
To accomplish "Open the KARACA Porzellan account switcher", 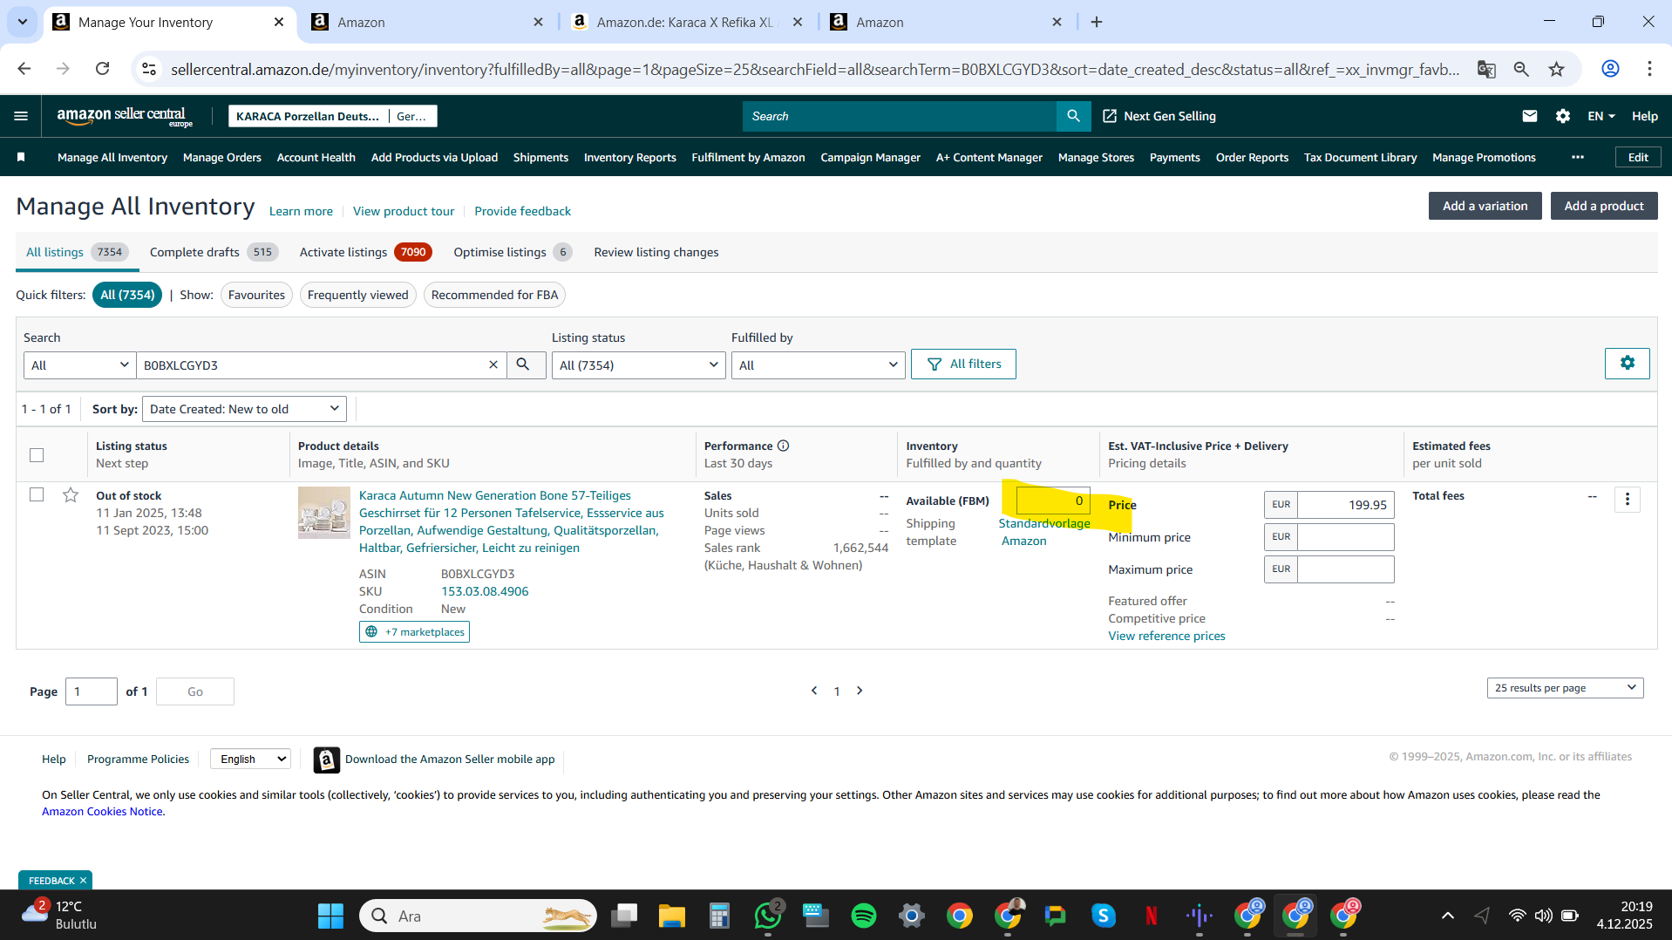I will (x=332, y=116).
